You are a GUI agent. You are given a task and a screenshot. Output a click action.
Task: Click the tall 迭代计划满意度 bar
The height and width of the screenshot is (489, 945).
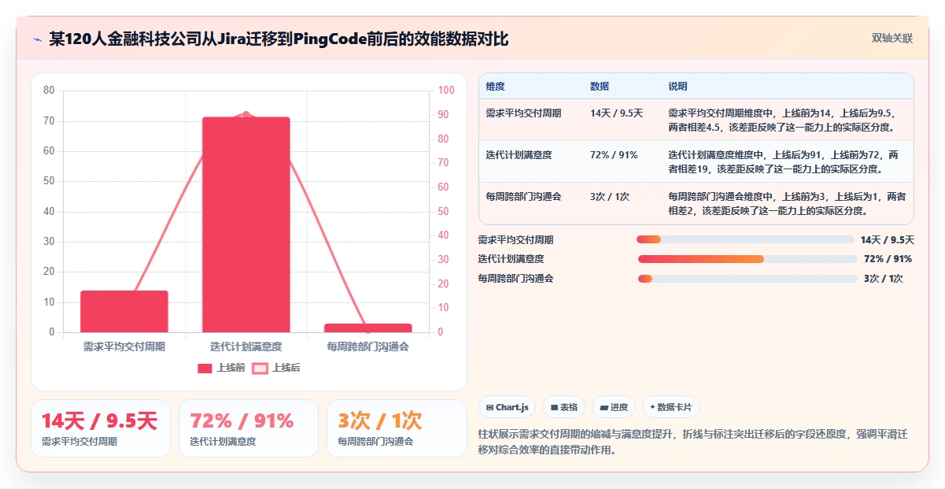tap(246, 224)
